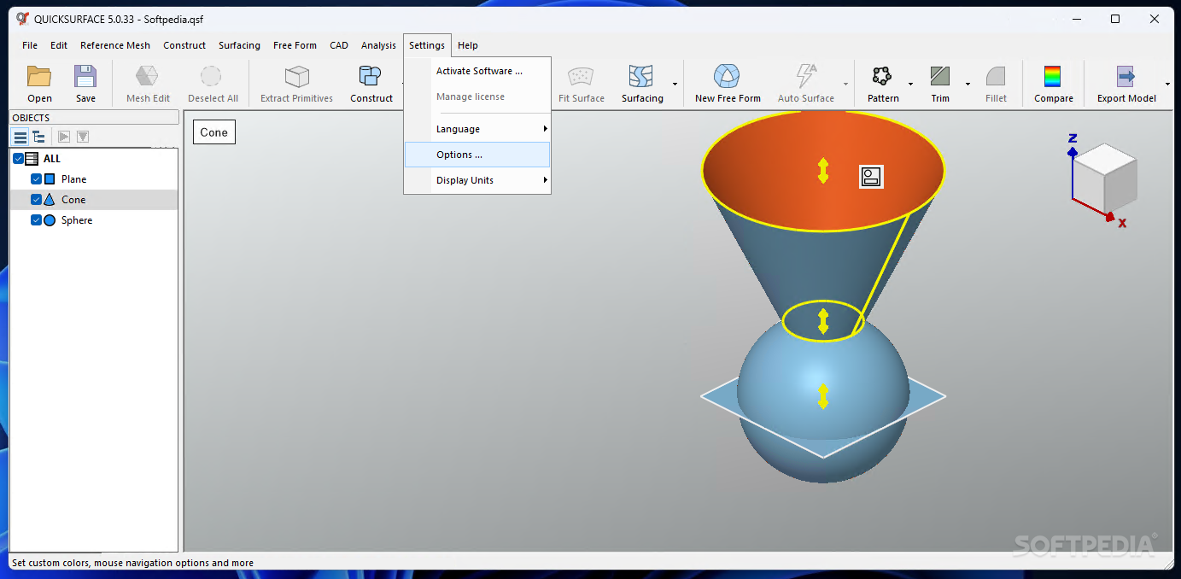Open the Reference Mesh menu
Image resolution: width=1181 pixels, height=579 pixels.
point(115,45)
